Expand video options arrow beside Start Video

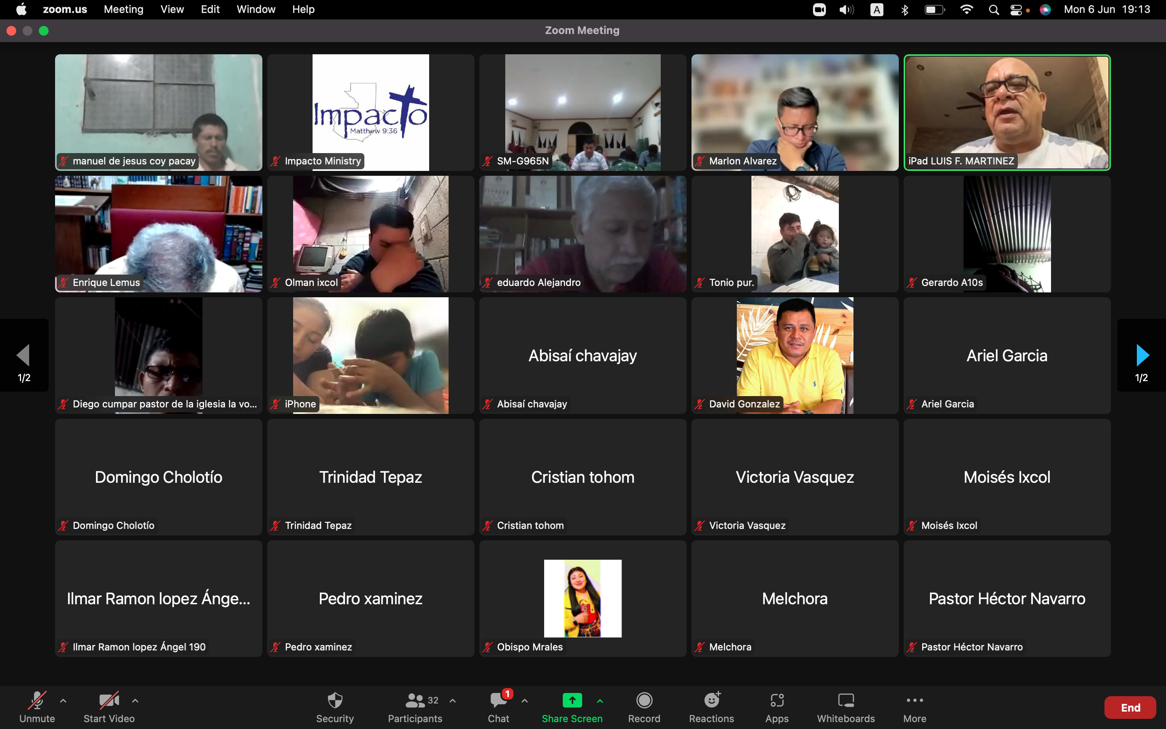click(135, 701)
